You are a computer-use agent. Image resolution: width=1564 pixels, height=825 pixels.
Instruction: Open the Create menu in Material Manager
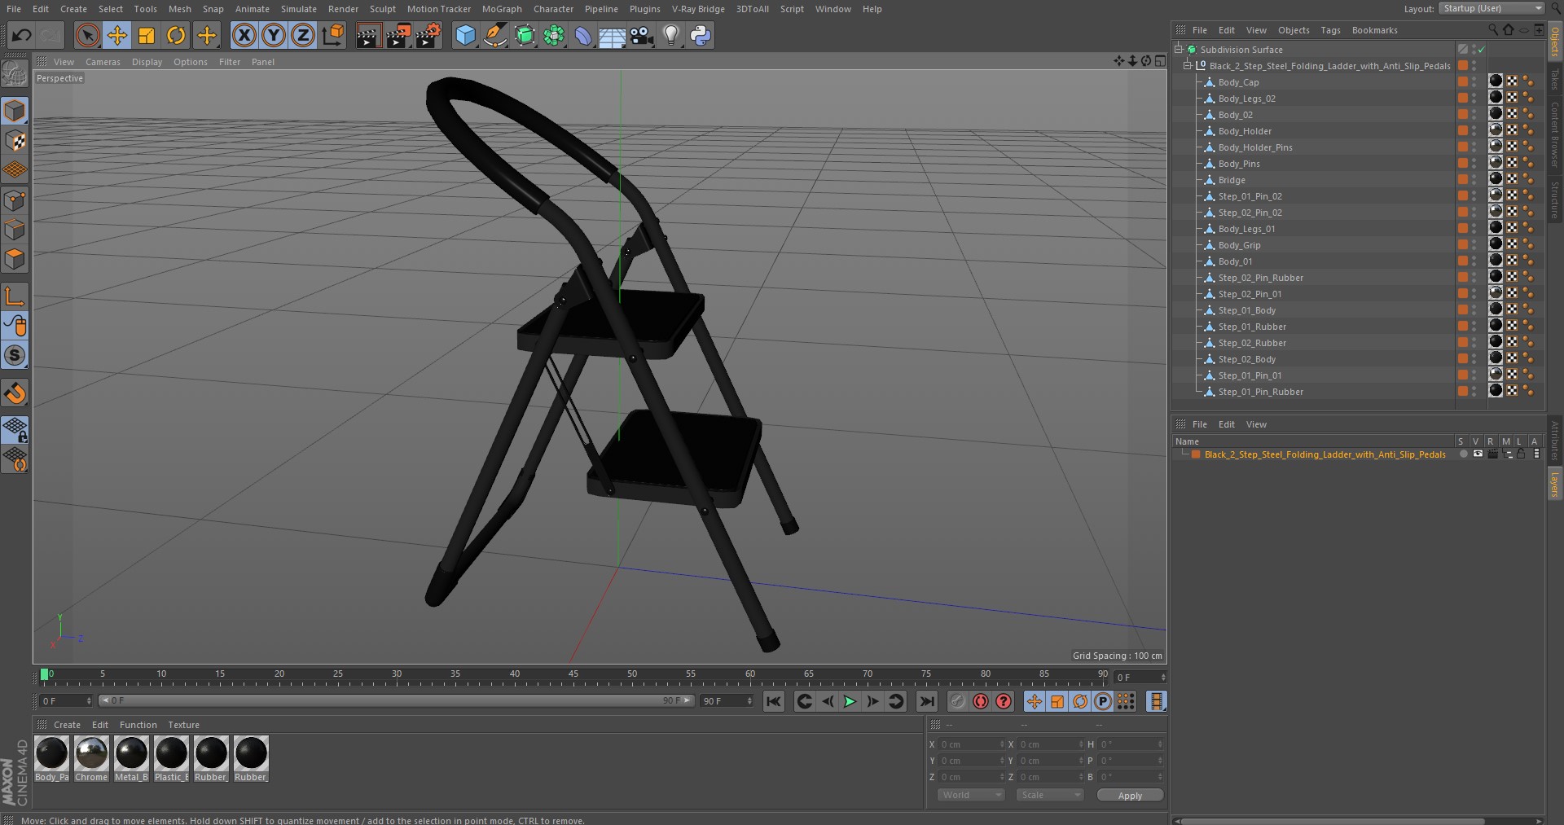[x=67, y=725]
